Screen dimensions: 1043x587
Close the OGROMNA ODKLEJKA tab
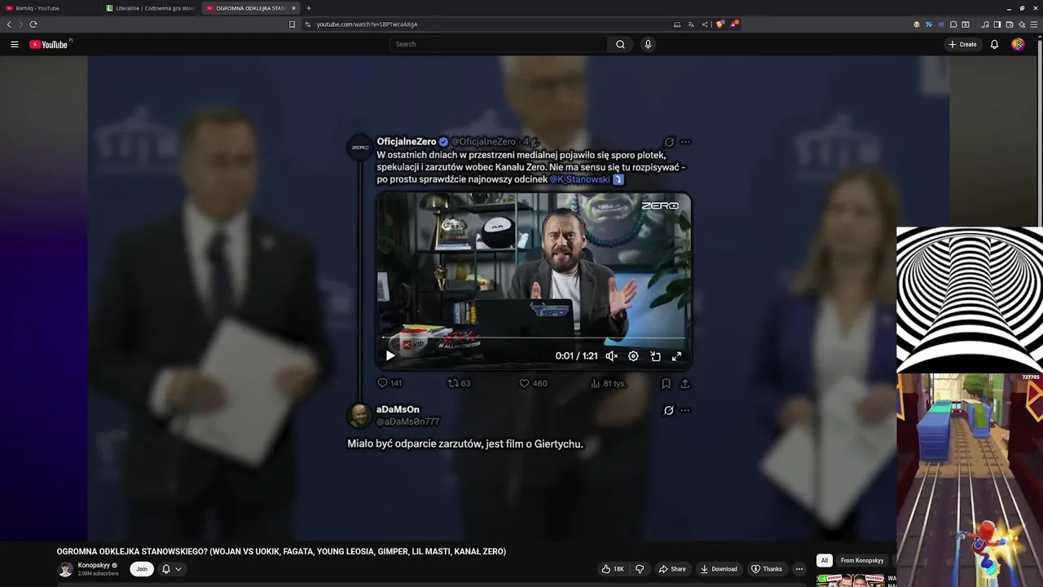click(x=293, y=8)
